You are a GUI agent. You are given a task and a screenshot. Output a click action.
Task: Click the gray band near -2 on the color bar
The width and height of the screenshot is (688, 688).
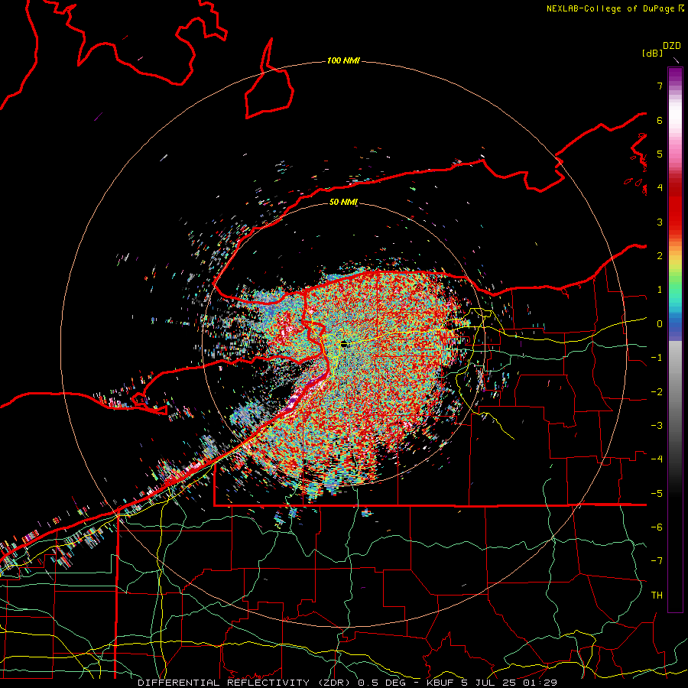[675, 392]
